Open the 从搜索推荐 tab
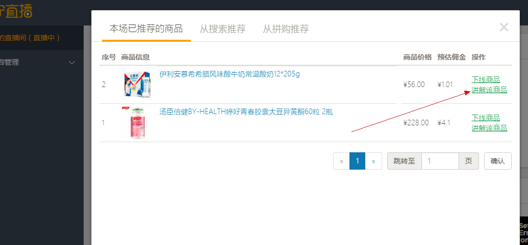This screenshot has width=528, height=245. point(222,29)
